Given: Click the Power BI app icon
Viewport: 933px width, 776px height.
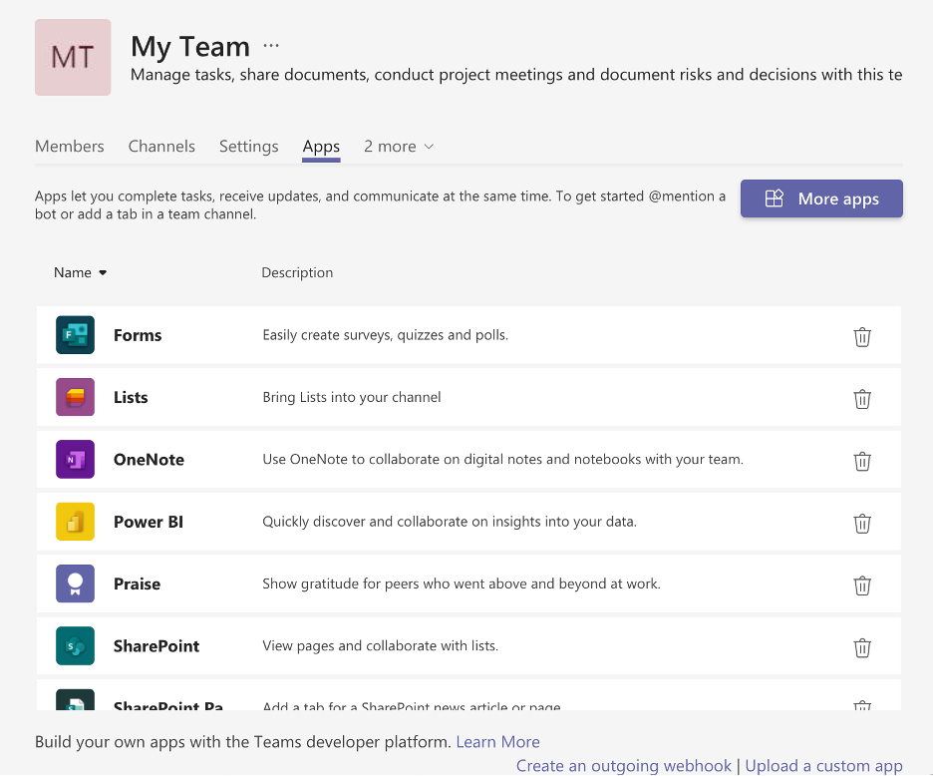Looking at the screenshot, I should [75, 522].
